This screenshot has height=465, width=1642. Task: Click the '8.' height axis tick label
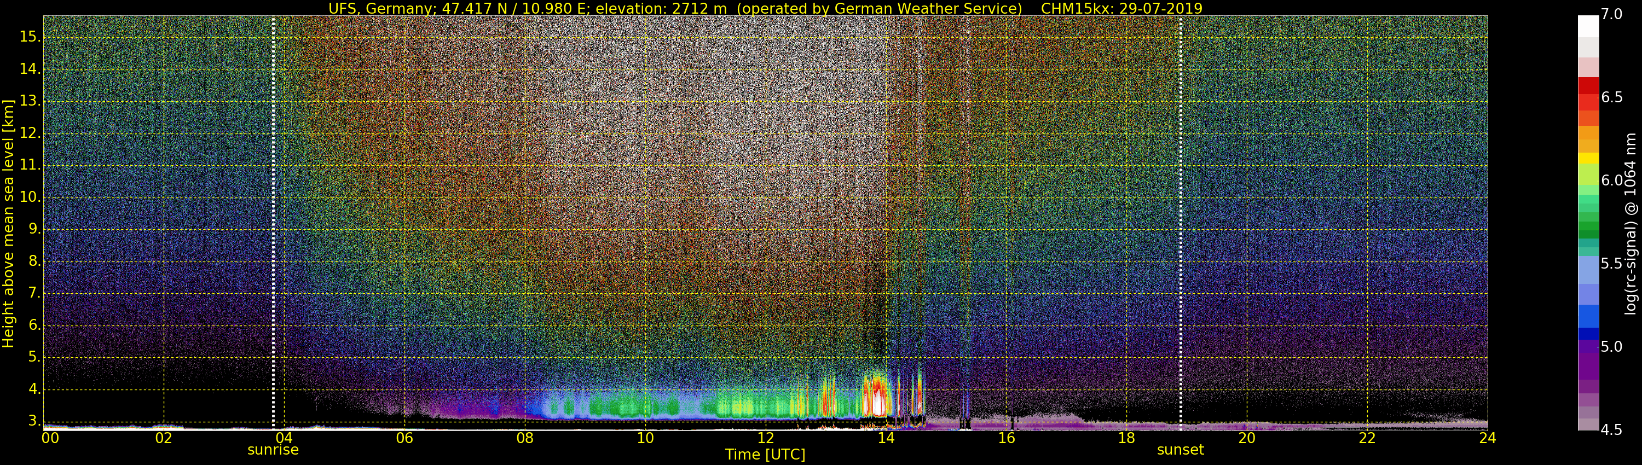(33, 261)
